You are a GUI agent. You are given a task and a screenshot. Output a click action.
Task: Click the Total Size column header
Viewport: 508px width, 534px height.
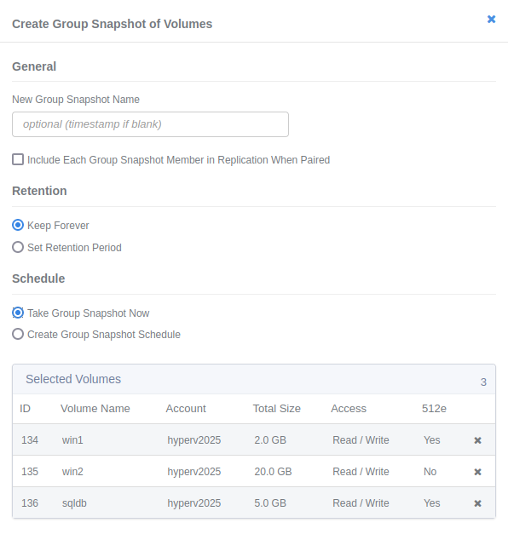pyautogui.click(x=277, y=408)
